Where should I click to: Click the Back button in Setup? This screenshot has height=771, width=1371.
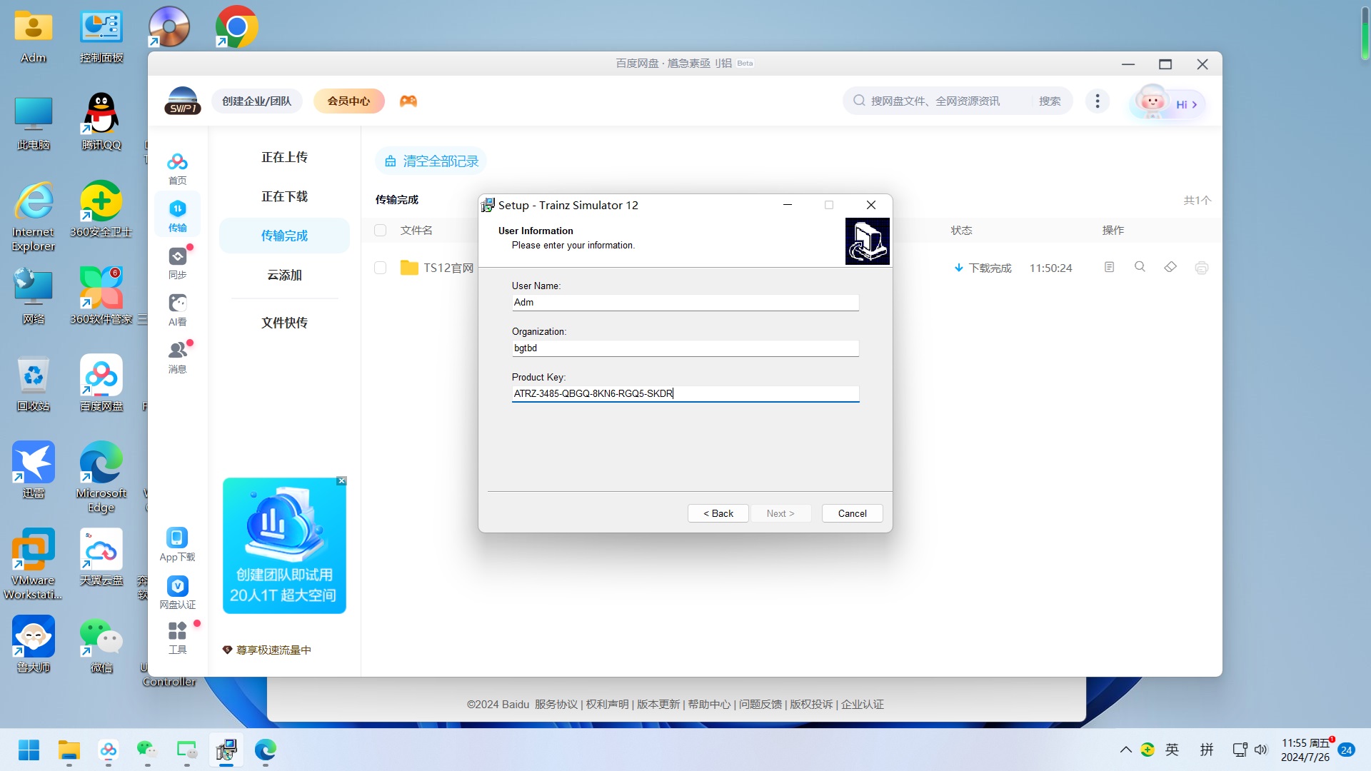pyautogui.click(x=718, y=513)
